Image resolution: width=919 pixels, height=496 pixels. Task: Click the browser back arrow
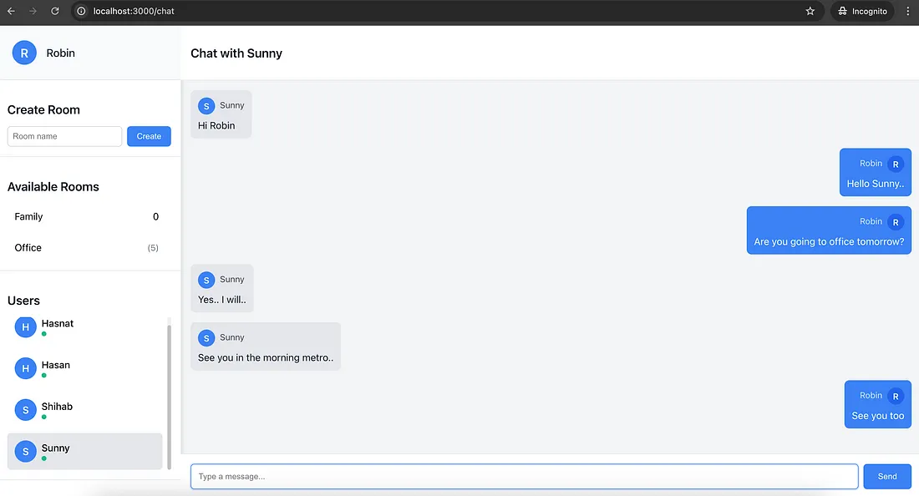click(11, 11)
